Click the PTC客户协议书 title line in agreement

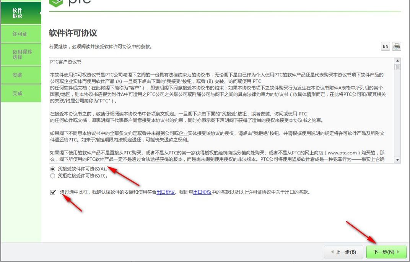[x=66, y=62]
